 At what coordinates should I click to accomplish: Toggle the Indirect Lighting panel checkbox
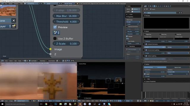coord(146,56)
